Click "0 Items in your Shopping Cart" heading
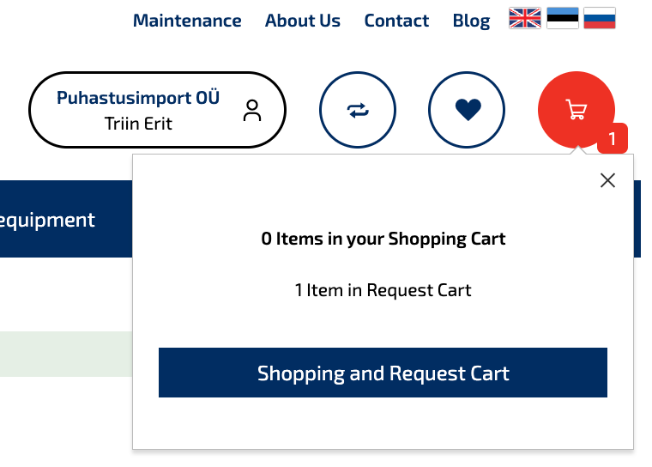652x467 pixels. [x=383, y=239]
